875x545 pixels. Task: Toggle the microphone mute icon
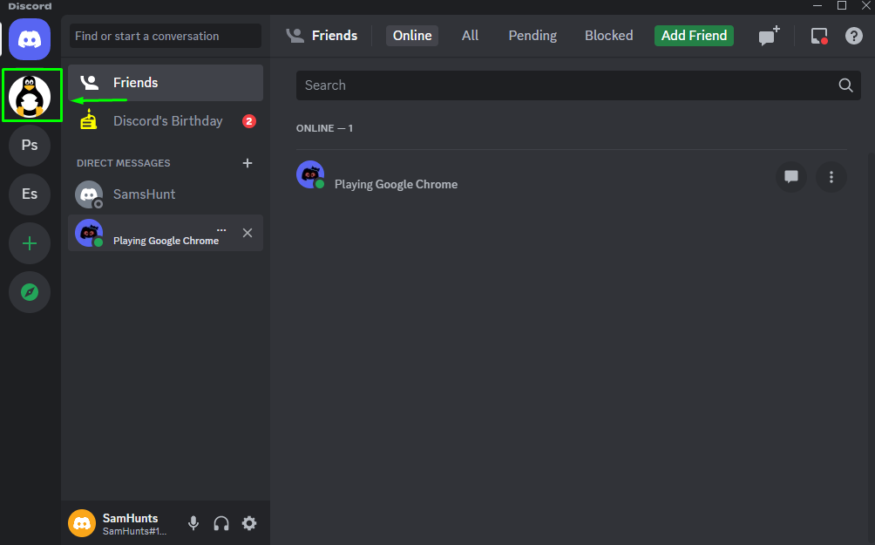click(193, 523)
